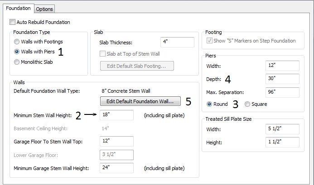This screenshot has width=314, height=185.
Task: Click Slab at Top of Stem Wall checkbox
Action: tap(102, 53)
